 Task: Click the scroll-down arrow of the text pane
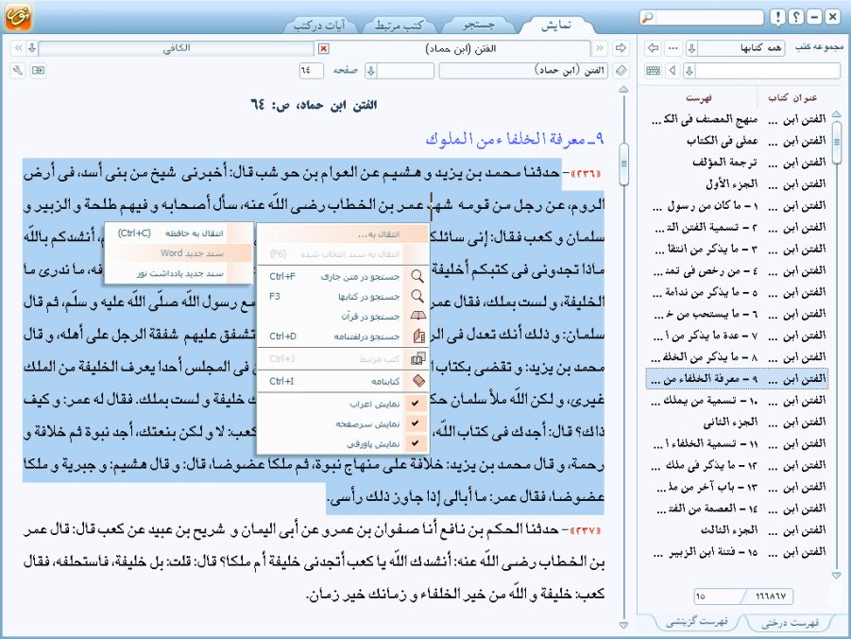click(623, 626)
